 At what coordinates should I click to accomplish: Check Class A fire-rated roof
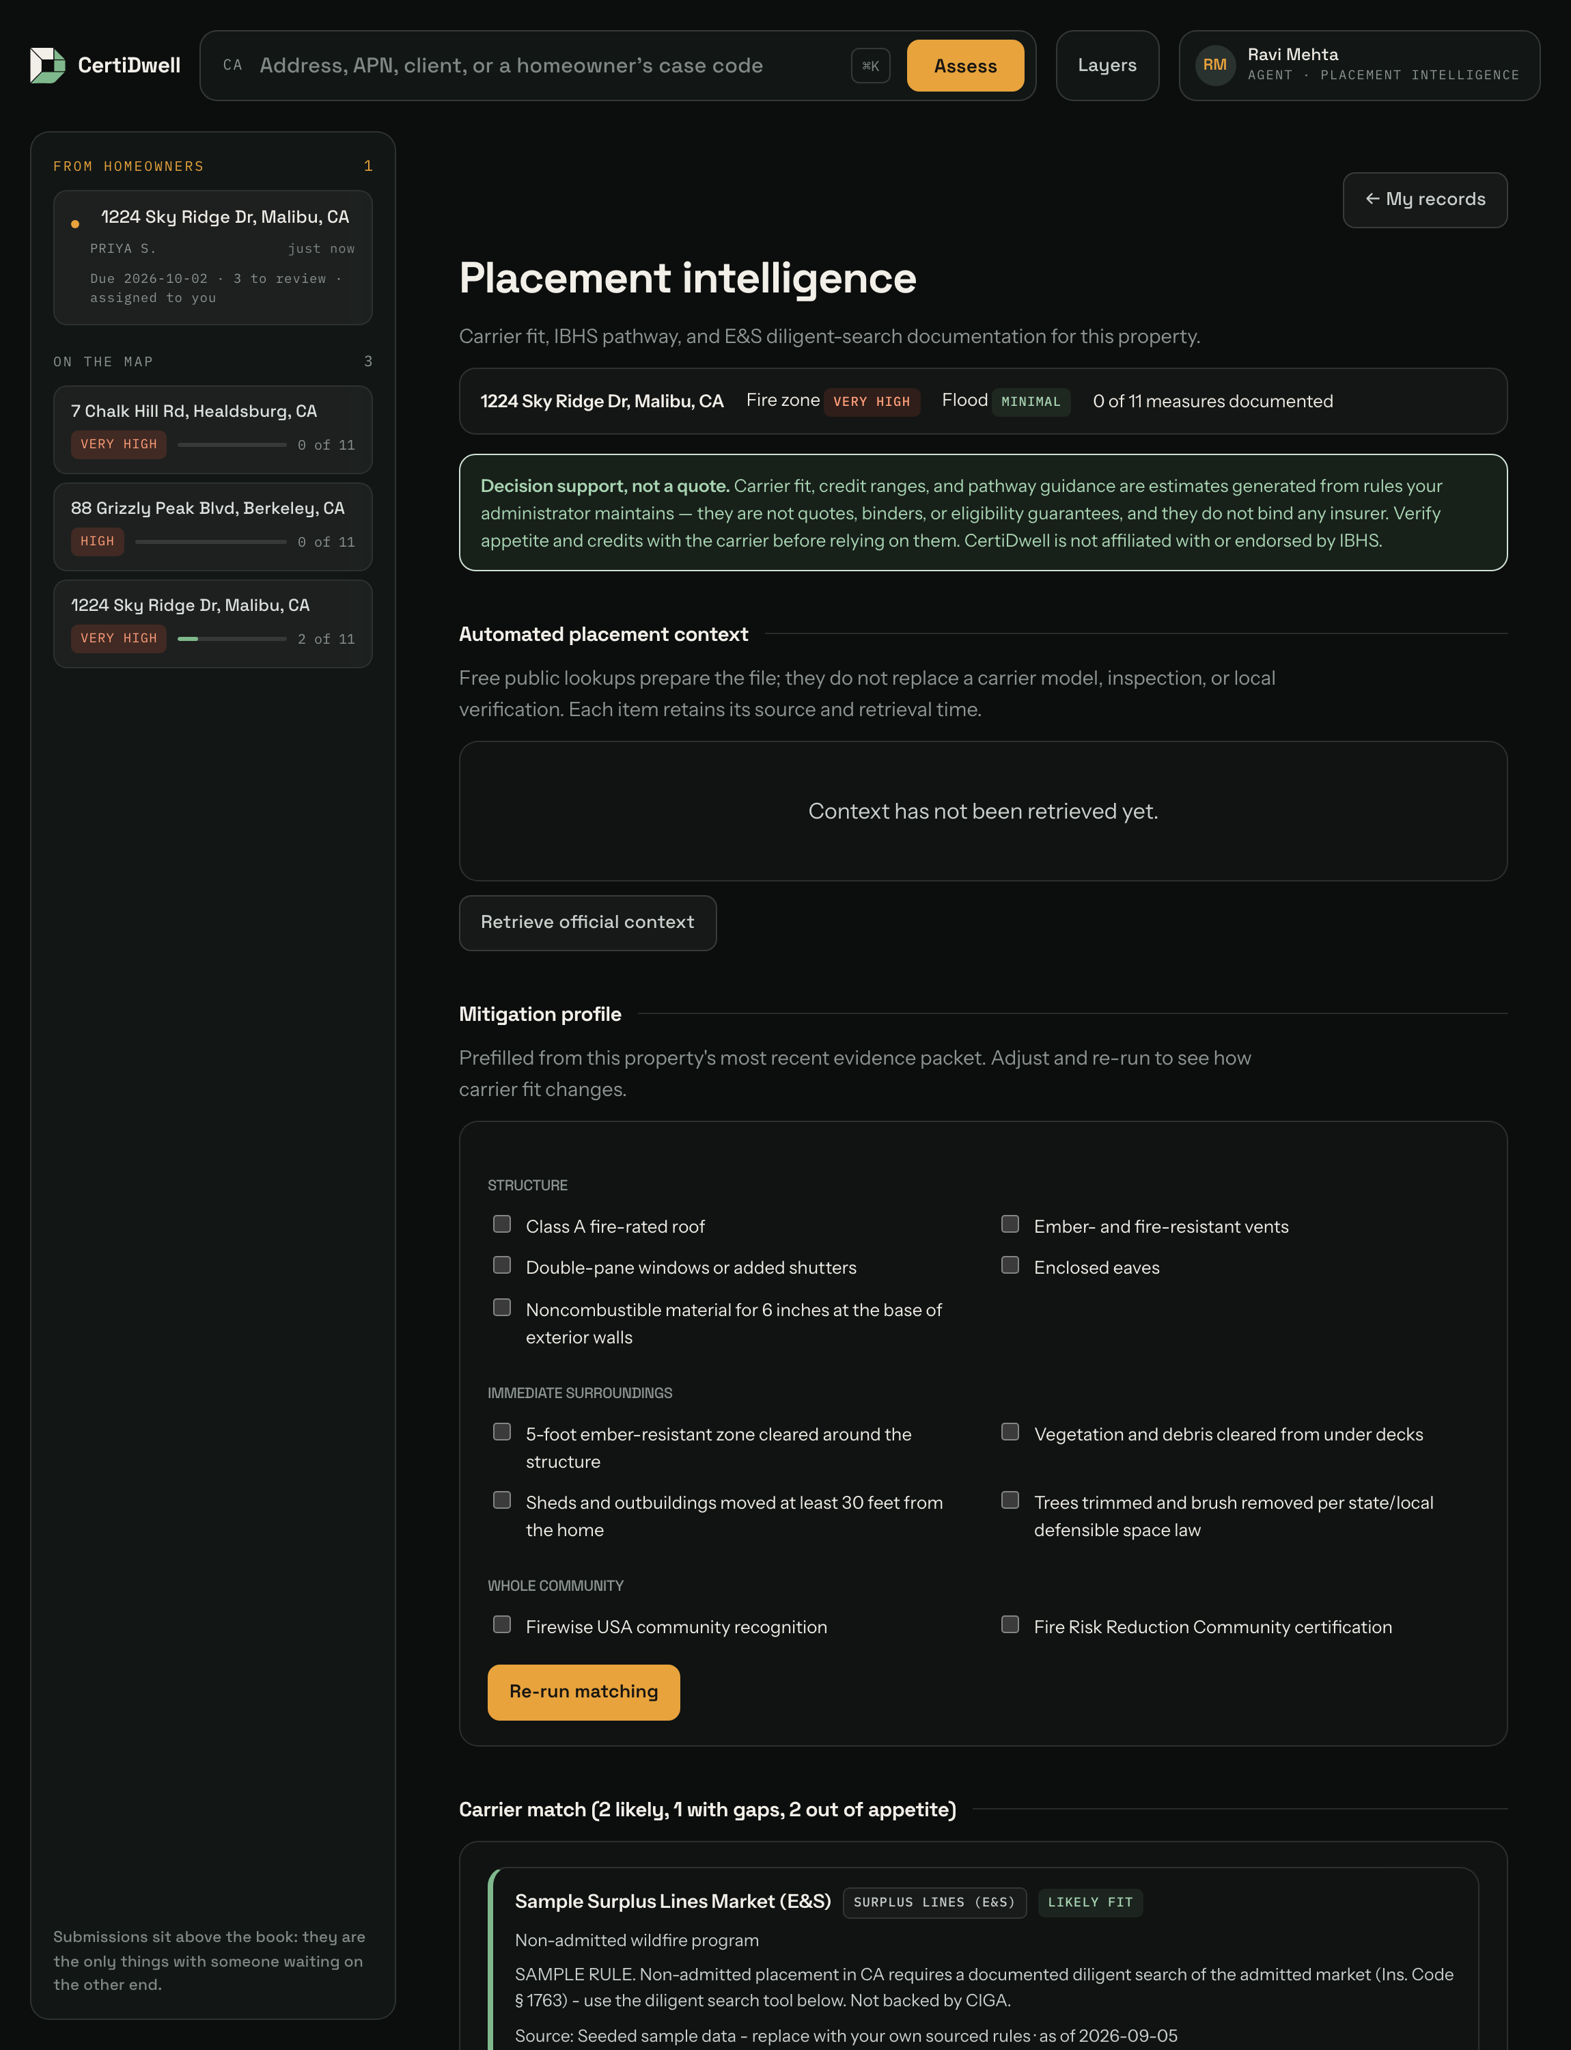coord(502,1224)
